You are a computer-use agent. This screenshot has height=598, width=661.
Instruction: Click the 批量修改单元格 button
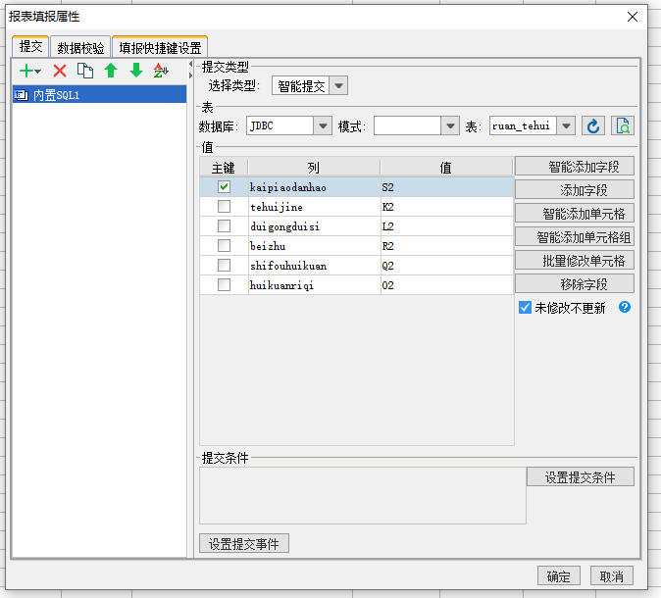[575, 261]
